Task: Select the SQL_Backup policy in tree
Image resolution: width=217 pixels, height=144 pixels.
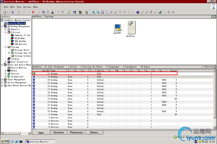Action: tap(20, 41)
